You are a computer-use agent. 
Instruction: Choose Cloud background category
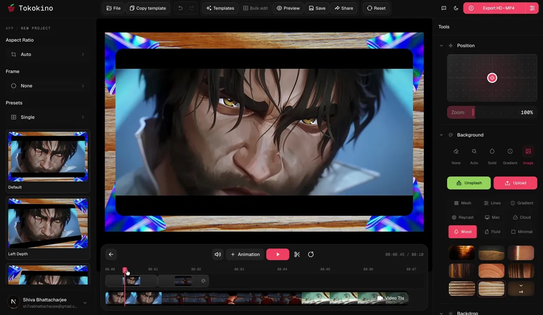522,217
